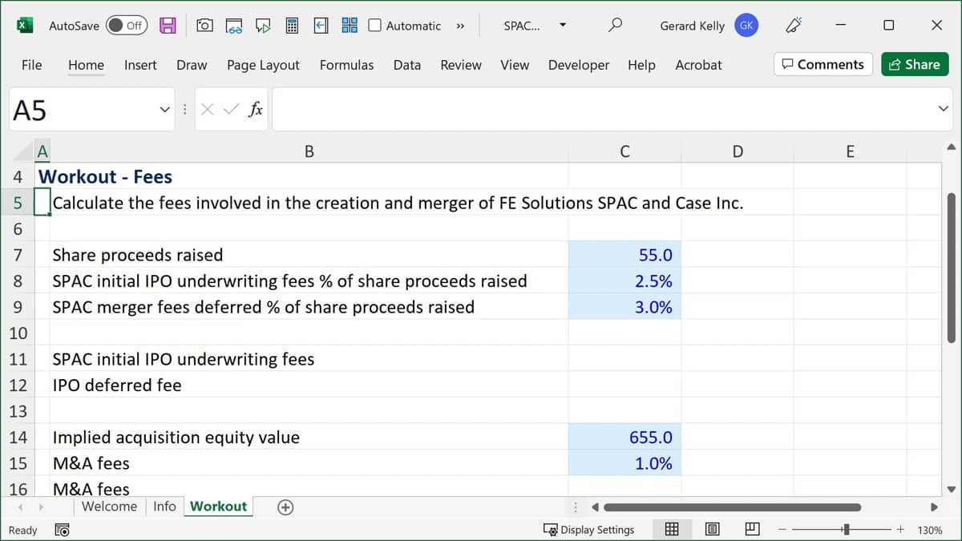962x541 pixels.
Task: Switch to Page Break Preview in status bar
Action: 752,529
